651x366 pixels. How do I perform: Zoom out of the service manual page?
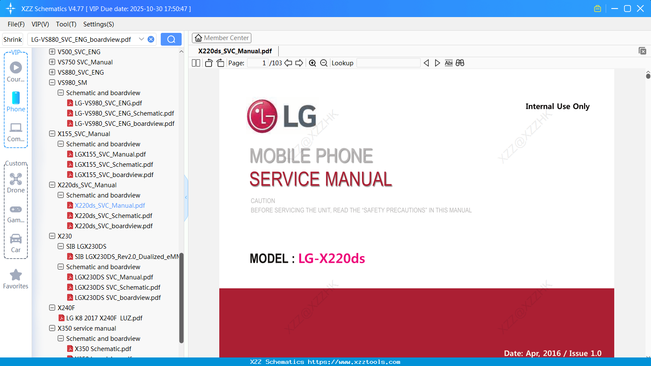pos(324,63)
